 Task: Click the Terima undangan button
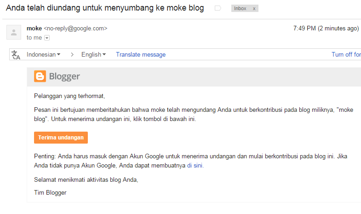61,138
